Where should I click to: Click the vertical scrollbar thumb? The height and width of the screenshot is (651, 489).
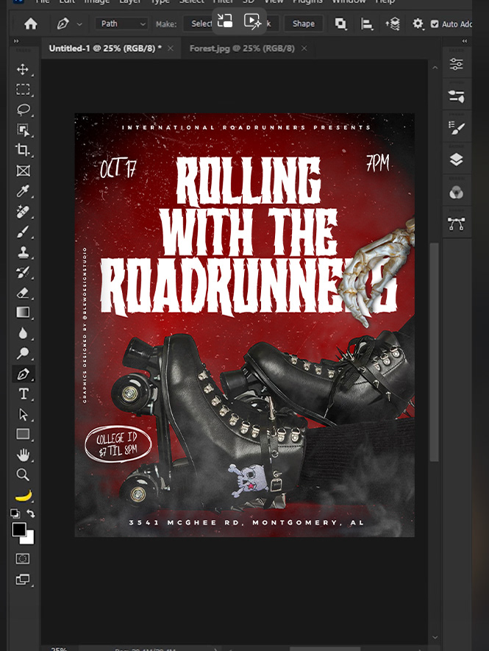[x=435, y=352]
